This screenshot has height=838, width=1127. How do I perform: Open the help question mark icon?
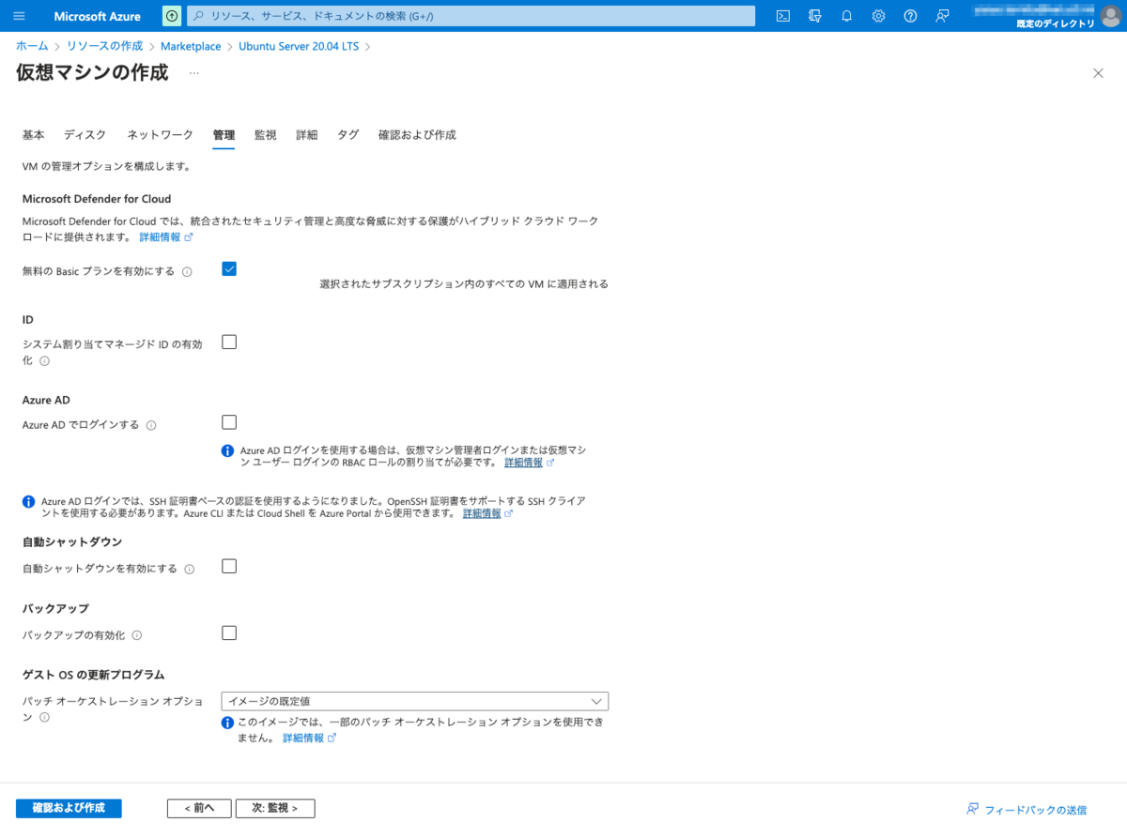[x=910, y=16]
